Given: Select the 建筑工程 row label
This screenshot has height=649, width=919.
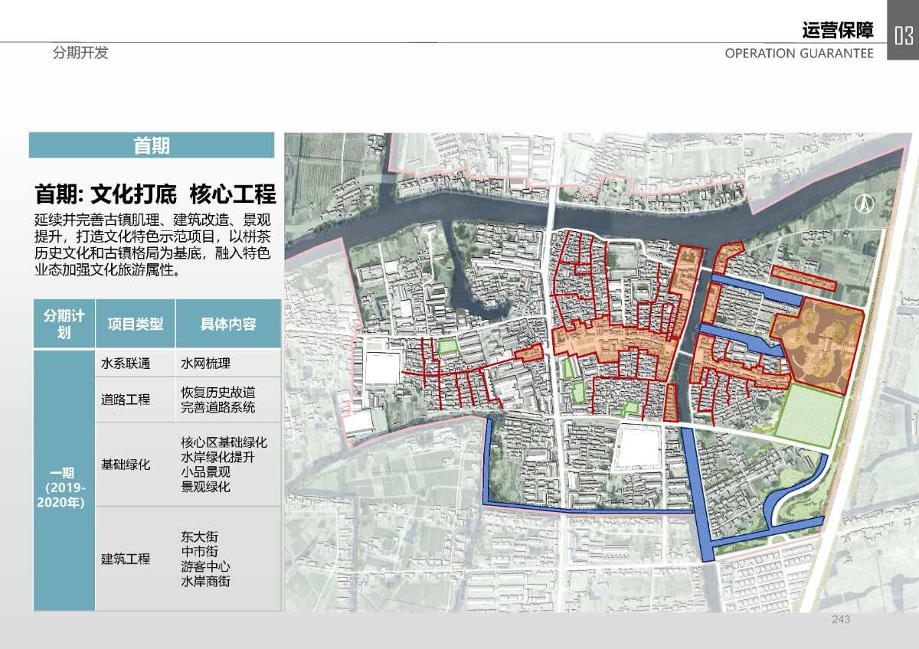Looking at the screenshot, I should [x=127, y=559].
